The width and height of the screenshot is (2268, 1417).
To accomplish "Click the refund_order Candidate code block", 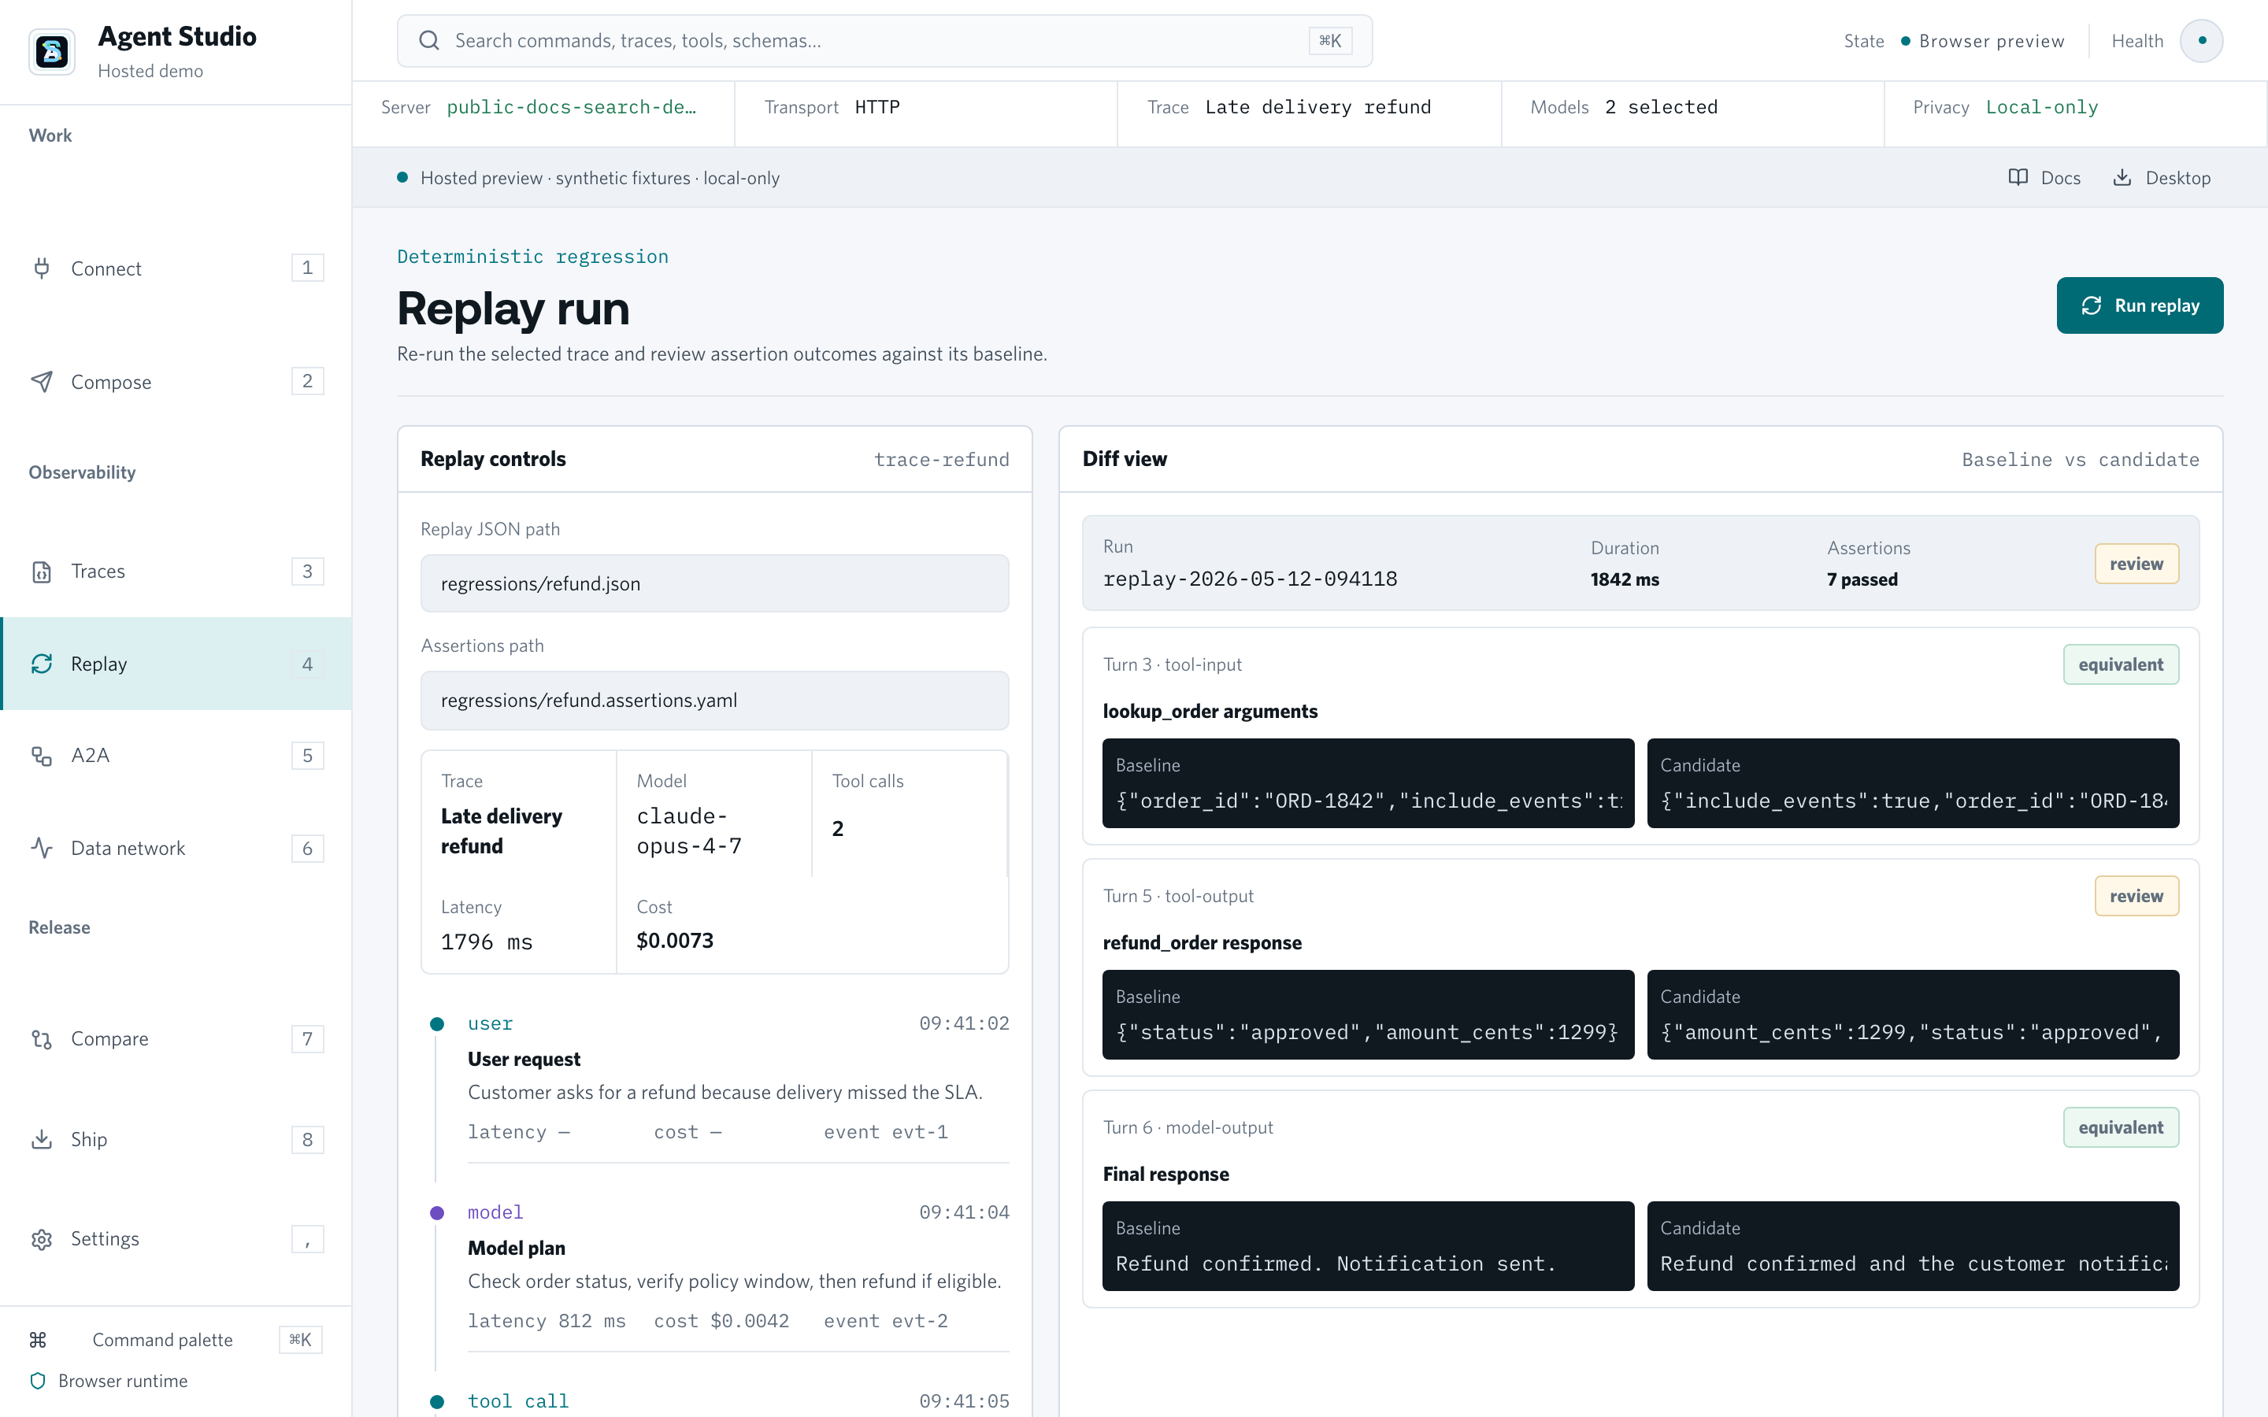I will pyautogui.click(x=1913, y=1015).
